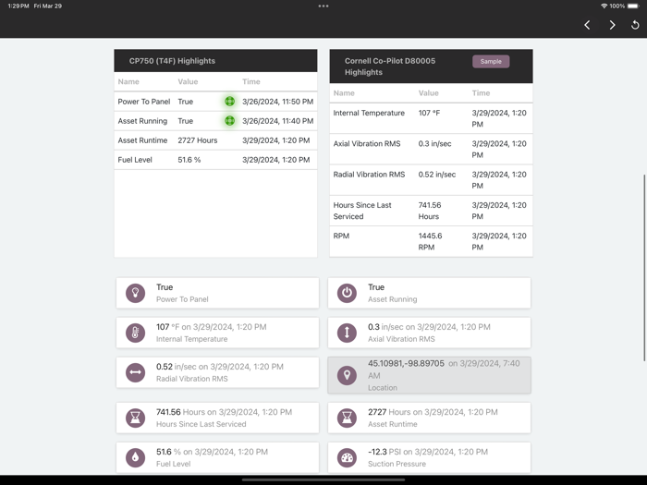Click the Value column header in CP750 table

tap(188, 81)
